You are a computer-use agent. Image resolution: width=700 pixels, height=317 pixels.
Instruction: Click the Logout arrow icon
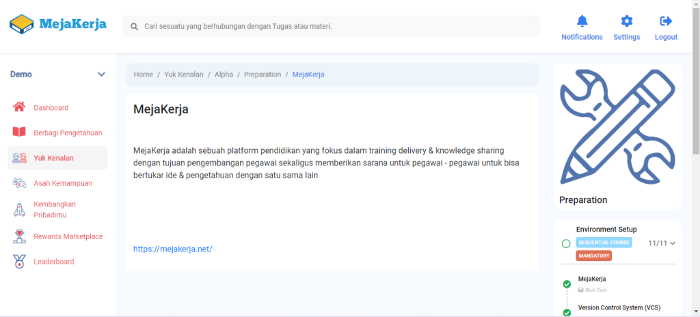[x=666, y=21]
